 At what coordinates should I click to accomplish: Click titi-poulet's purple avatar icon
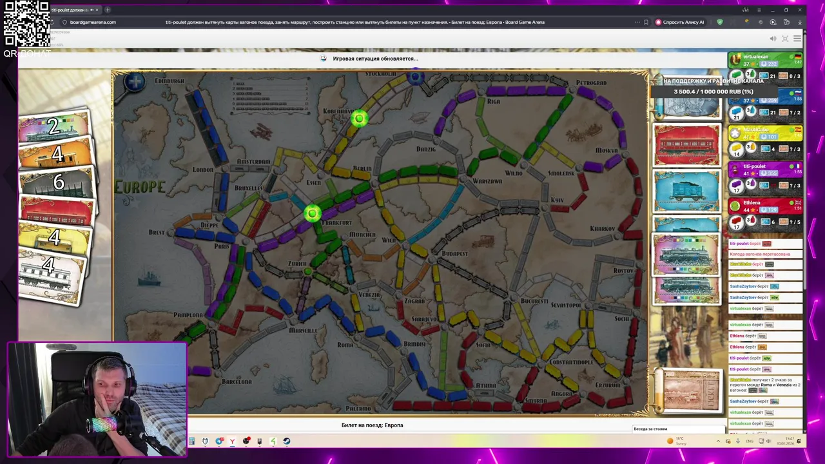(735, 169)
